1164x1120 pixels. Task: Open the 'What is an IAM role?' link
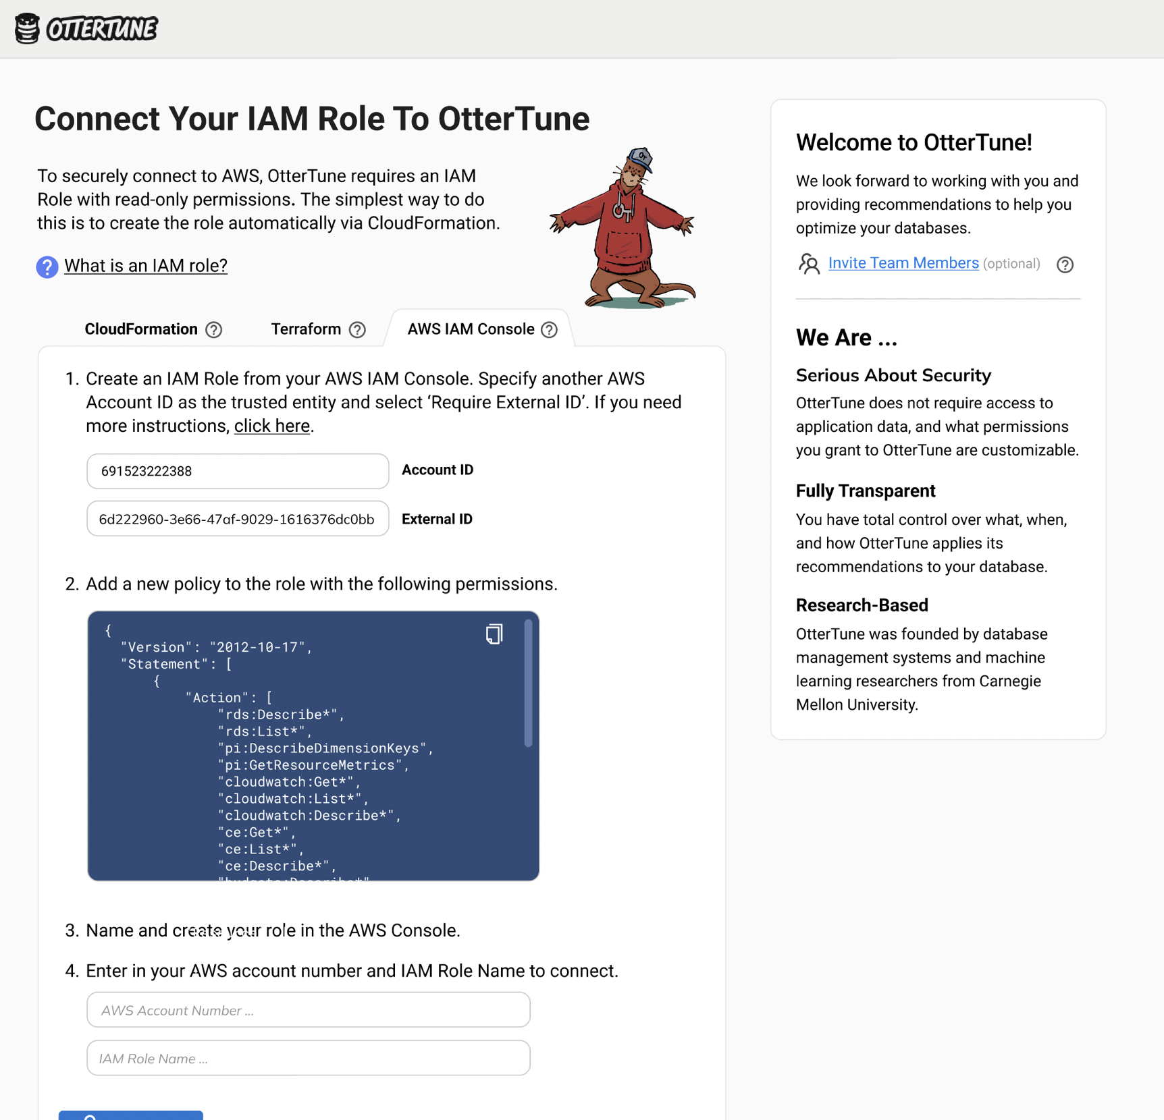[x=146, y=266]
